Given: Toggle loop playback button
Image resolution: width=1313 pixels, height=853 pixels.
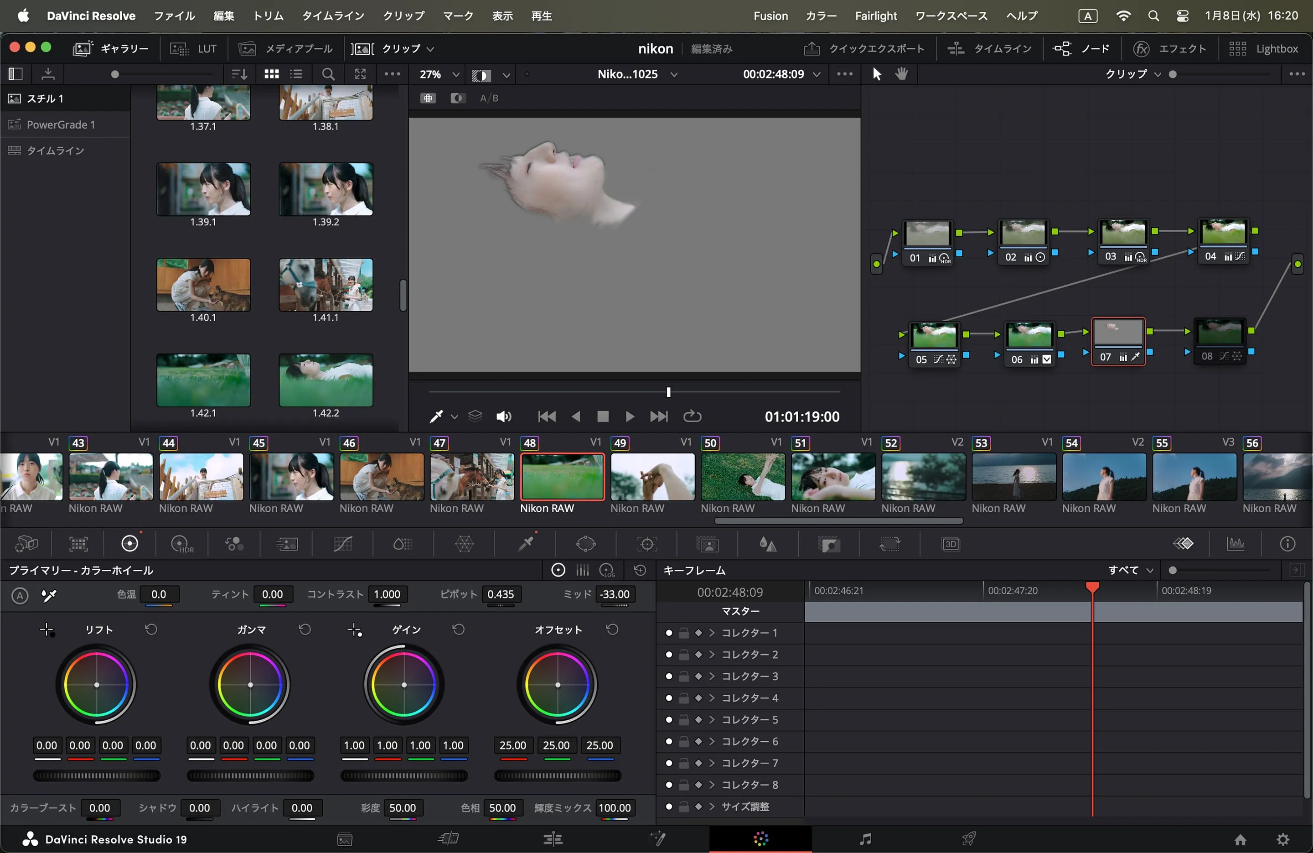Looking at the screenshot, I should click(x=693, y=416).
